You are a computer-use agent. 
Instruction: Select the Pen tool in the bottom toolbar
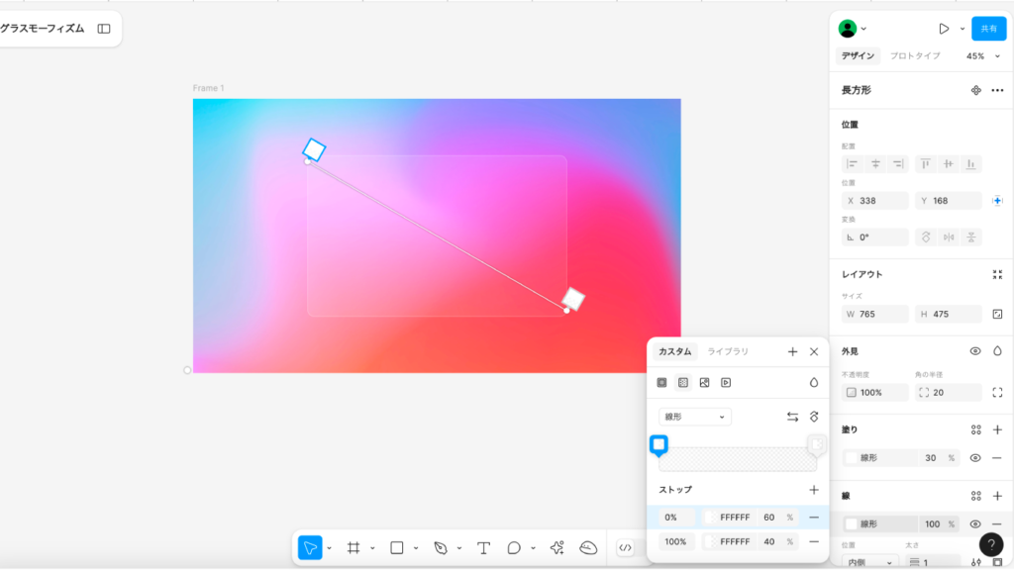coord(441,548)
